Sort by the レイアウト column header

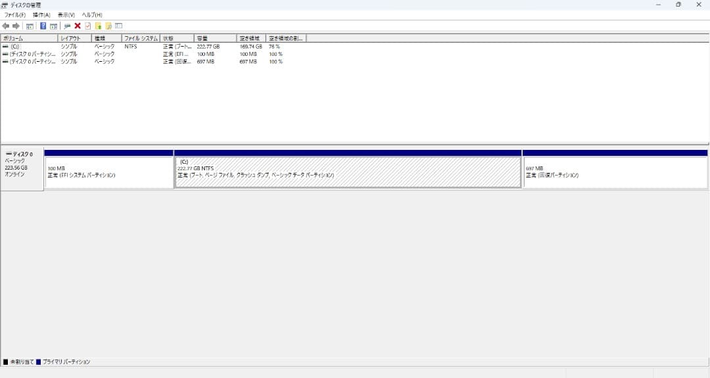pos(75,39)
